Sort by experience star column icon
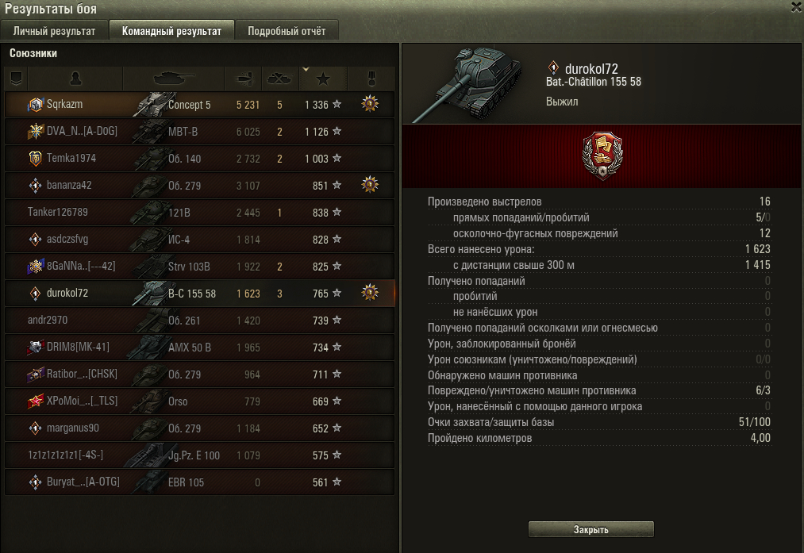This screenshot has height=553, width=804. [x=323, y=79]
